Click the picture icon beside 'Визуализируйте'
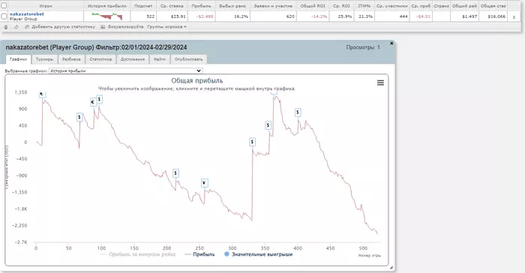 103,27
